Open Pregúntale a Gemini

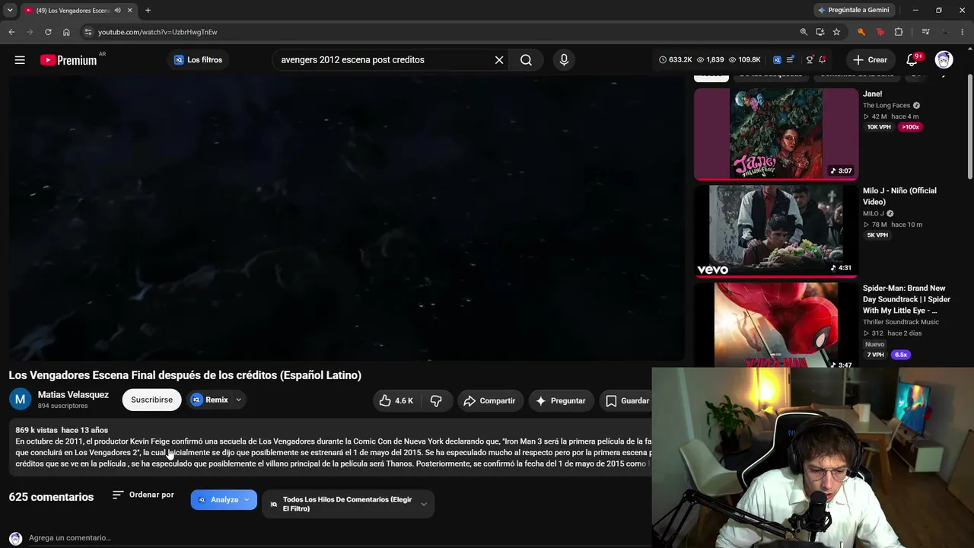click(x=853, y=10)
